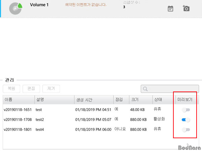Image resolution: width=202 pixels, height=151 pixels.
Task: Take a snapshot with the camera icon
Action: [x=186, y=8]
